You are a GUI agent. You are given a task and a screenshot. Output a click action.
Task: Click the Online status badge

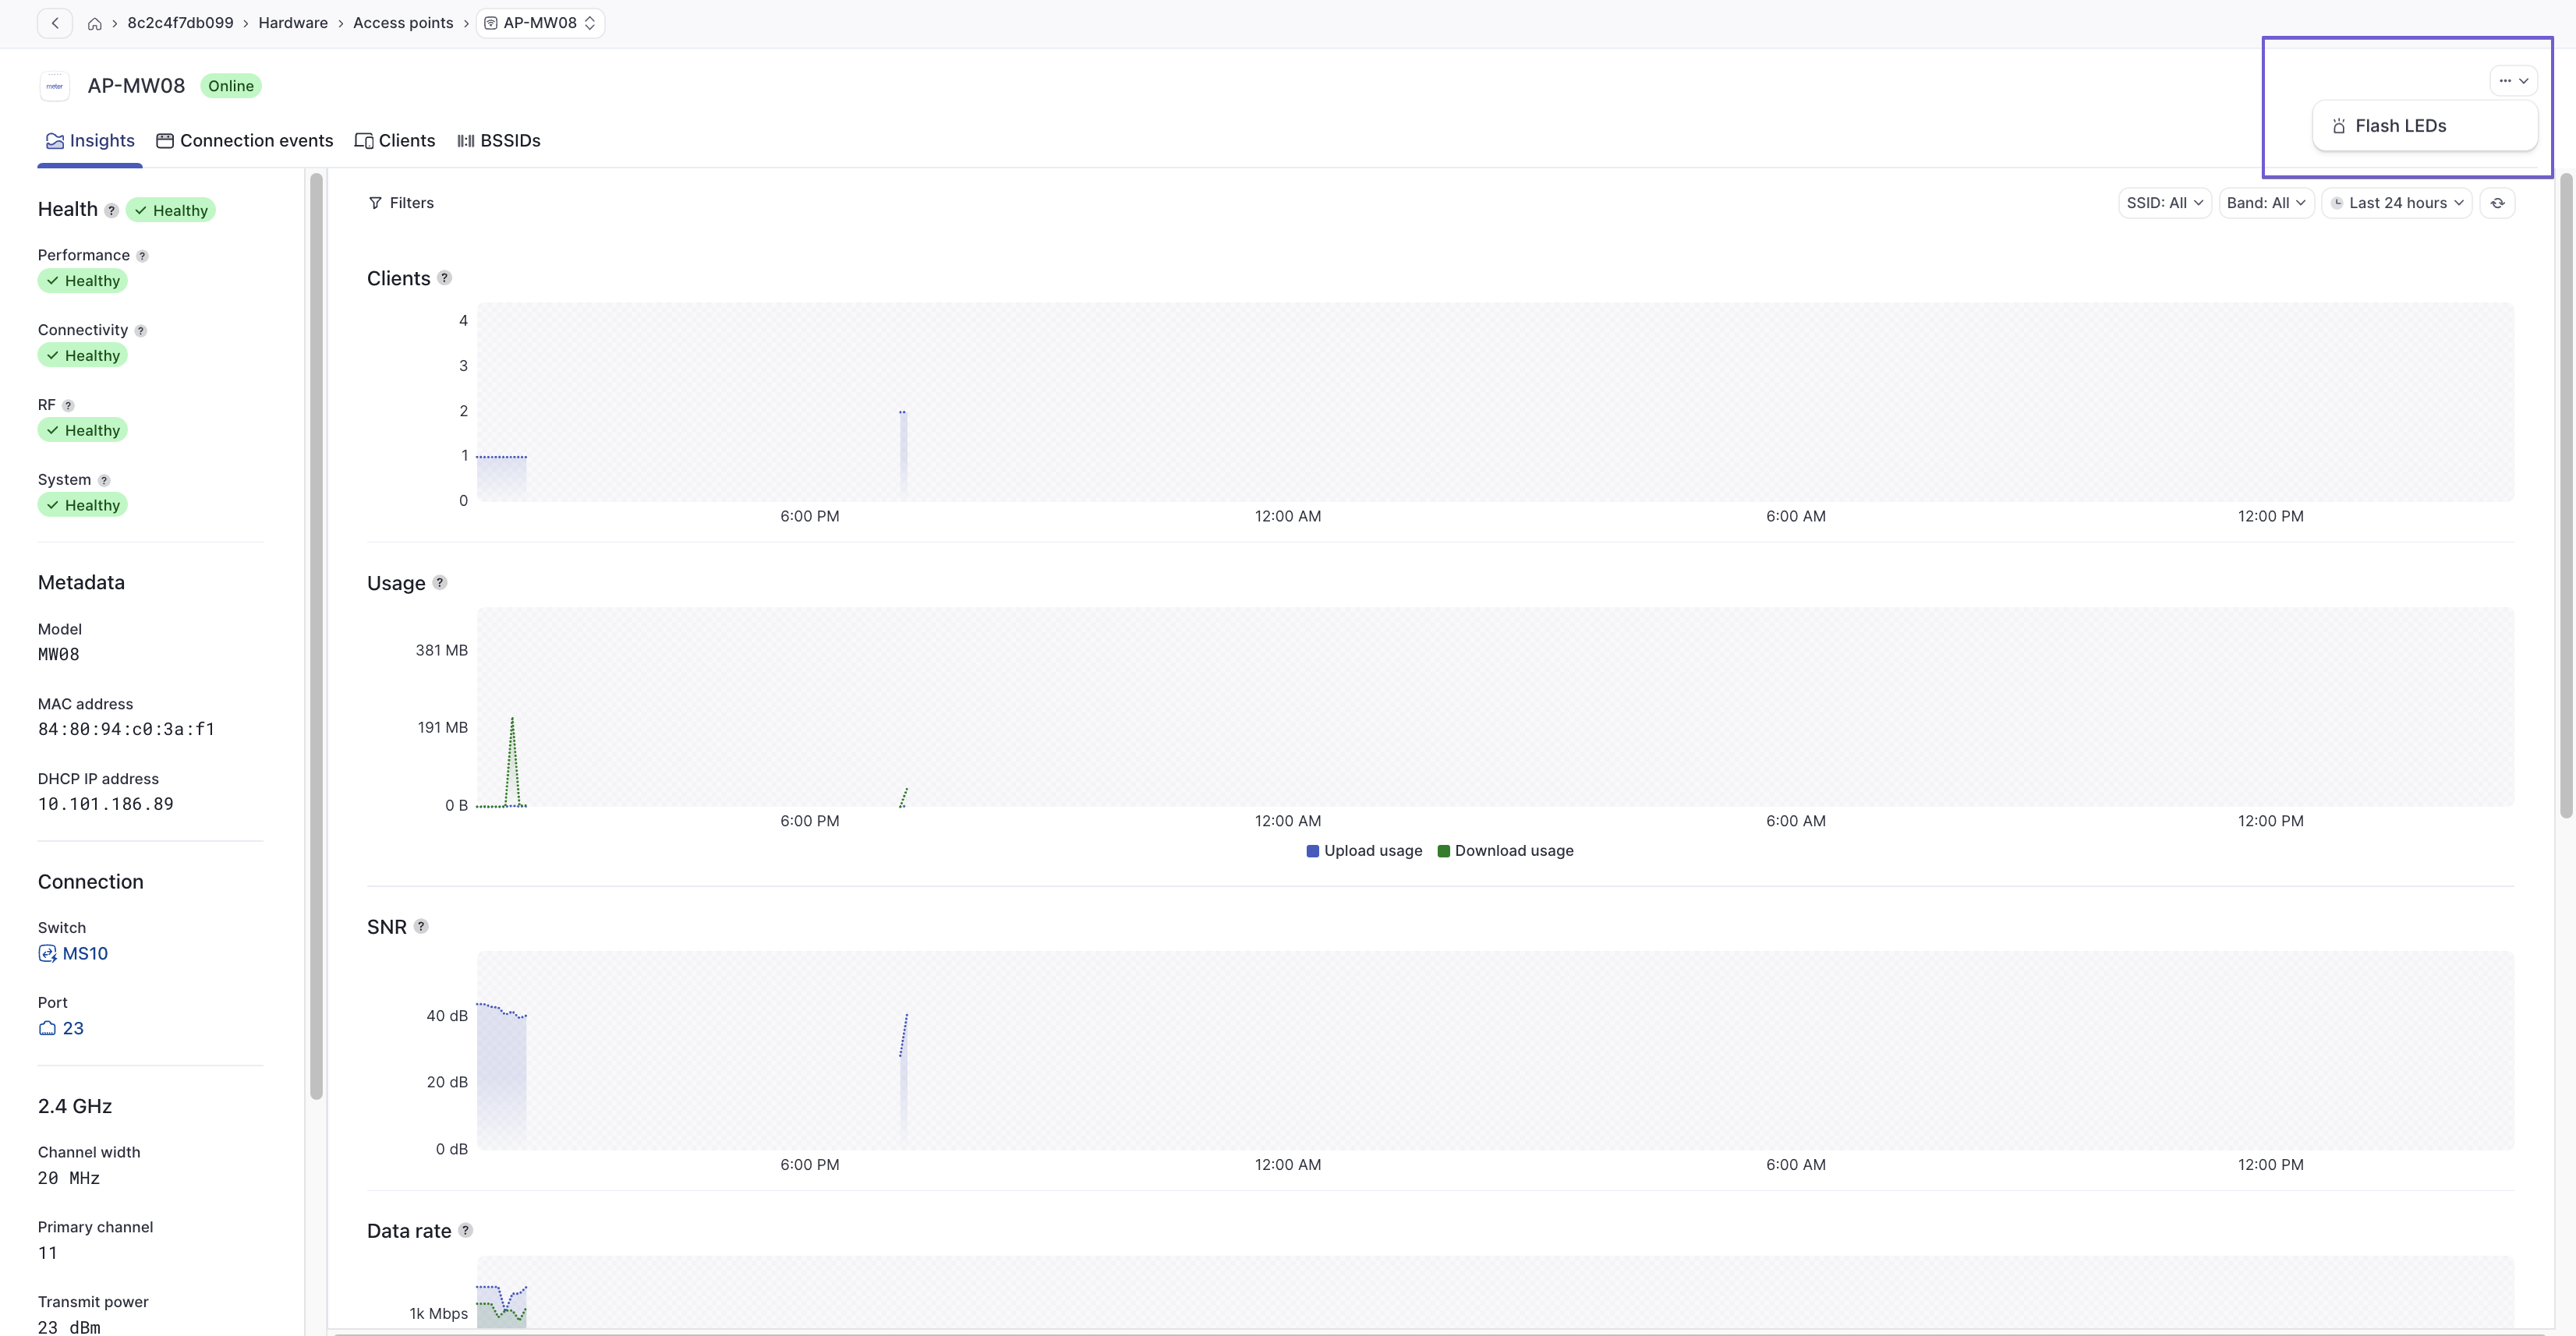click(231, 86)
